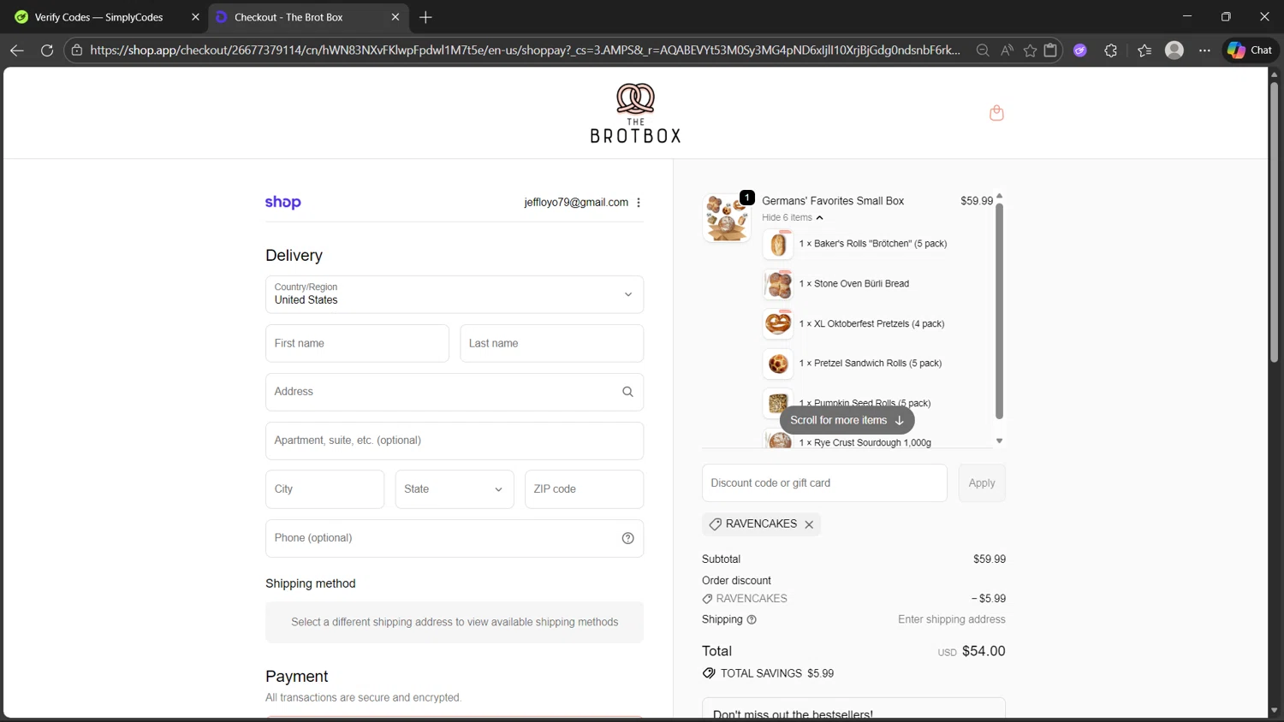This screenshot has height=722, width=1284.
Task: Open the purple extension icon
Action: tap(1080, 50)
